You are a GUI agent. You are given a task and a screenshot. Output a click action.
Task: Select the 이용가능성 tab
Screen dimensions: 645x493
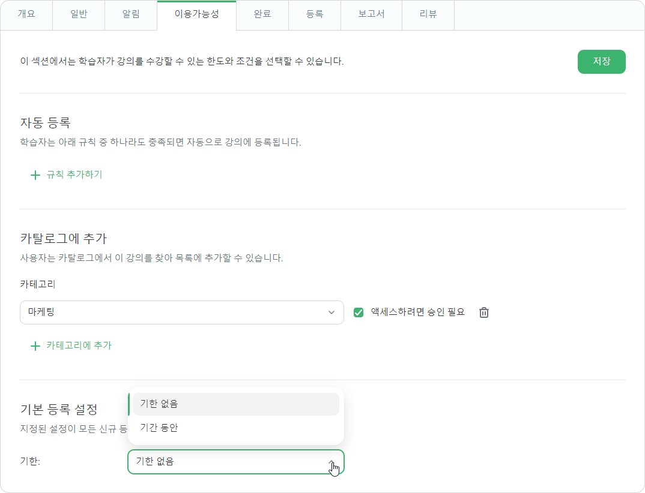coord(196,15)
